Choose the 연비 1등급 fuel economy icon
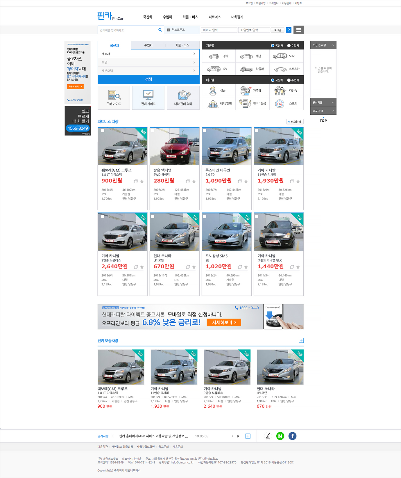This screenshot has width=401, height=478. pyautogui.click(x=245, y=104)
